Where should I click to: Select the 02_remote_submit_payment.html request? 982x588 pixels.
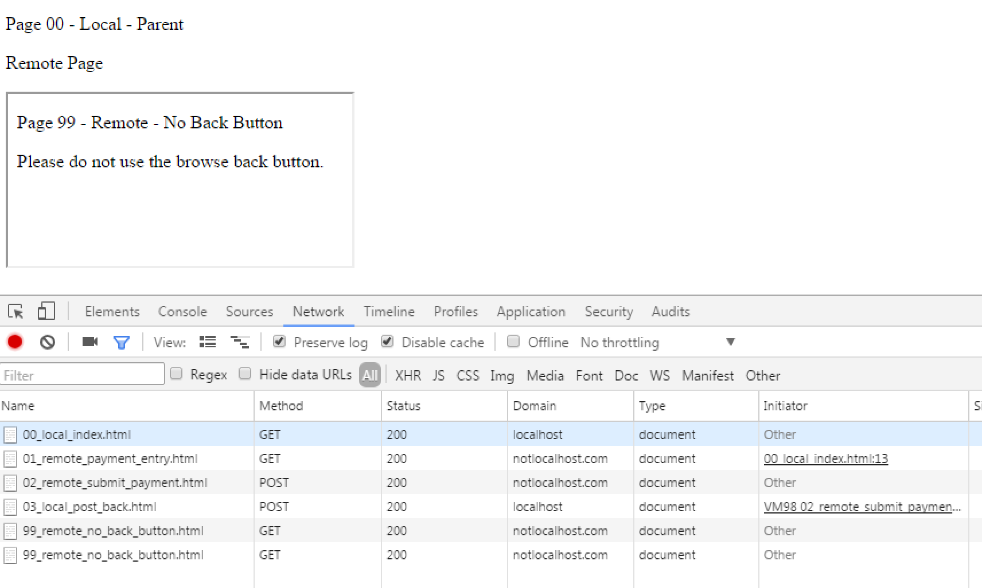491,483
